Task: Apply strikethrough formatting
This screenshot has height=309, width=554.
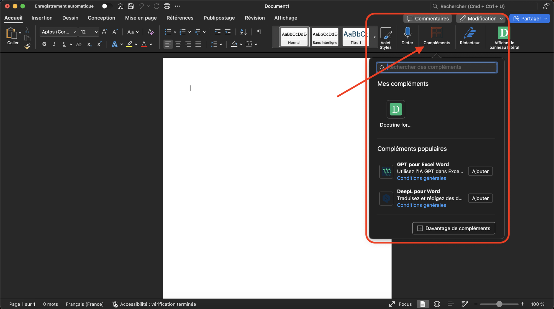Action: pyautogui.click(x=79, y=44)
